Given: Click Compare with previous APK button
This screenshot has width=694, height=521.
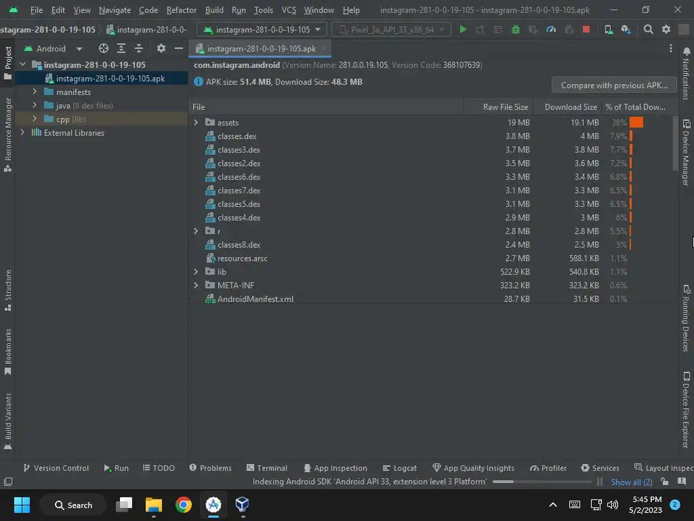Looking at the screenshot, I should point(614,85).
